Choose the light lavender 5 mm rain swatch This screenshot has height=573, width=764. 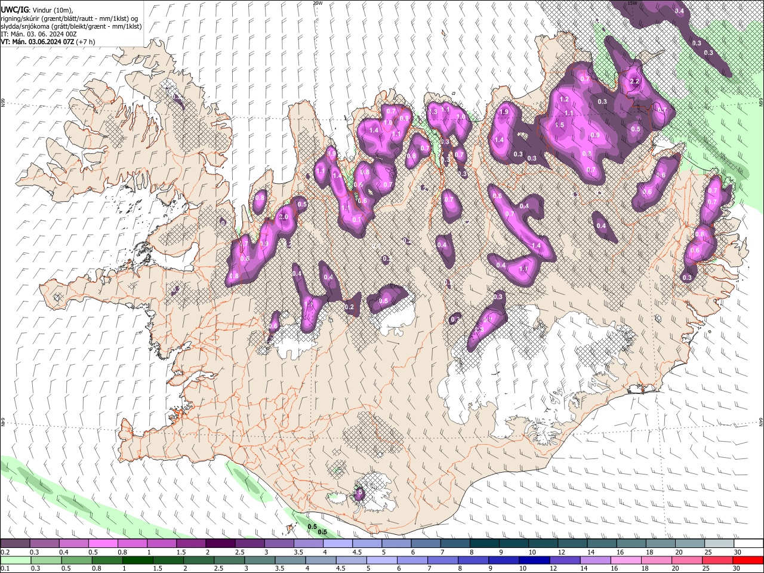381,560
